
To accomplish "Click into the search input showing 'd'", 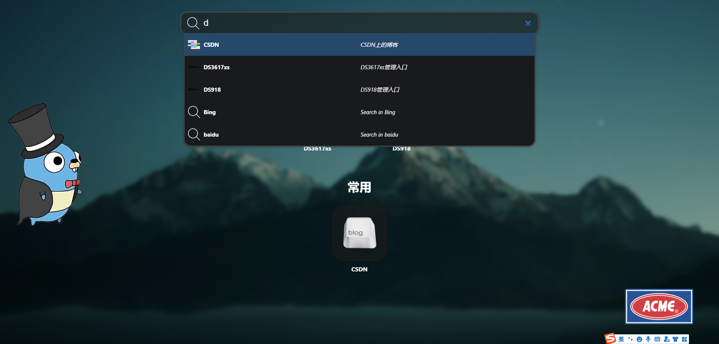I will tap(359, 23).
